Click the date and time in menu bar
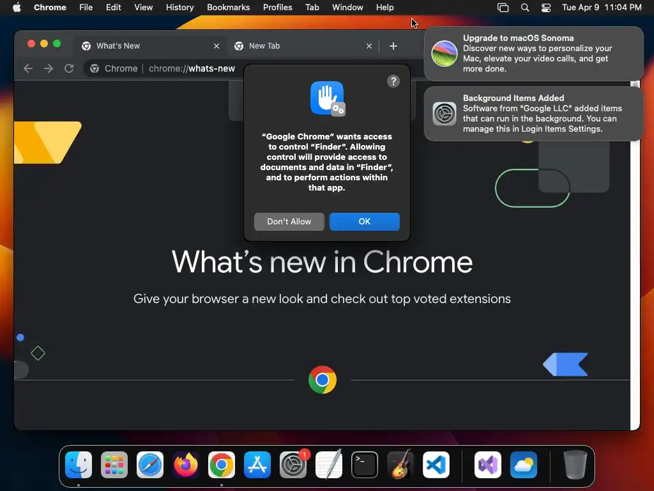The image size is (654, 491). pyautogui.click(x=602, y=7)
